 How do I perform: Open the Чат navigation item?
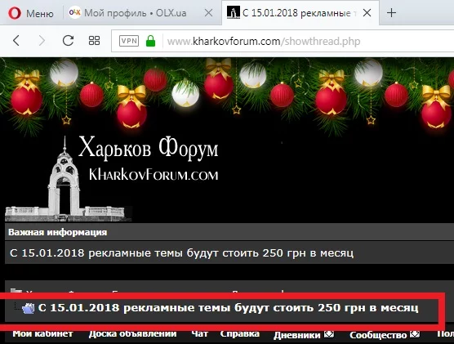199,334
